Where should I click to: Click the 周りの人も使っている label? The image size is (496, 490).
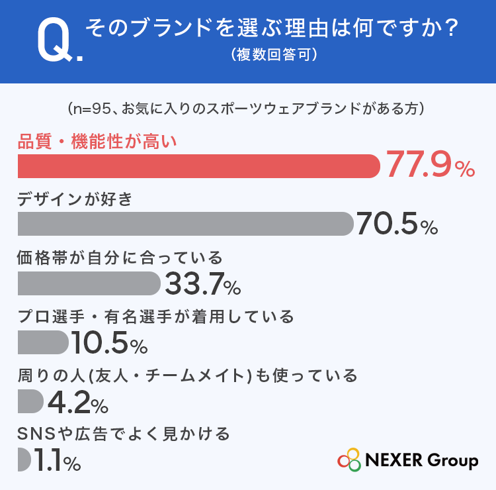click(x=187, y=376)
